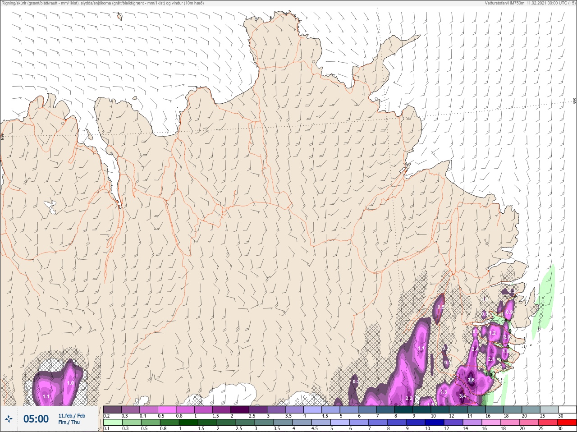Click the 2.2 precipitation value on the map

(x=409, y=399)
